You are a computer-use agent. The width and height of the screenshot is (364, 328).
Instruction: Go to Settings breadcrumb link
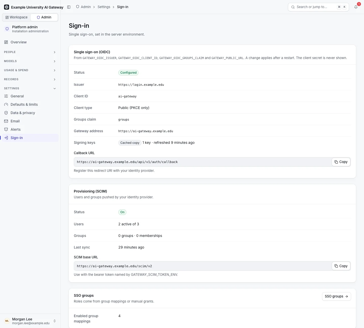(104, 7)
